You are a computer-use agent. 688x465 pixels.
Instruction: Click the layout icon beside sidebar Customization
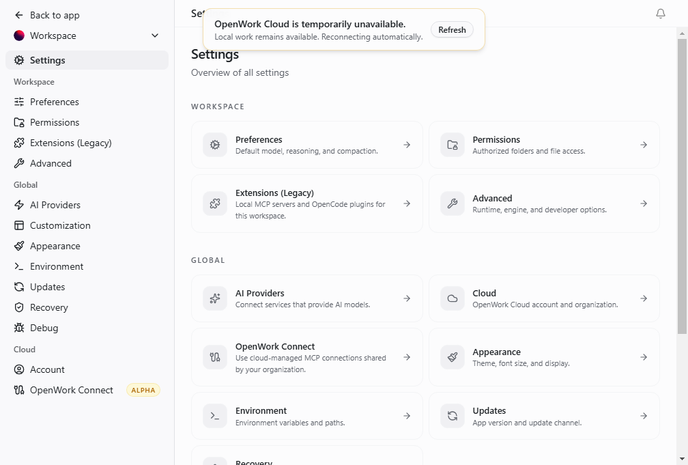(19, 225)
